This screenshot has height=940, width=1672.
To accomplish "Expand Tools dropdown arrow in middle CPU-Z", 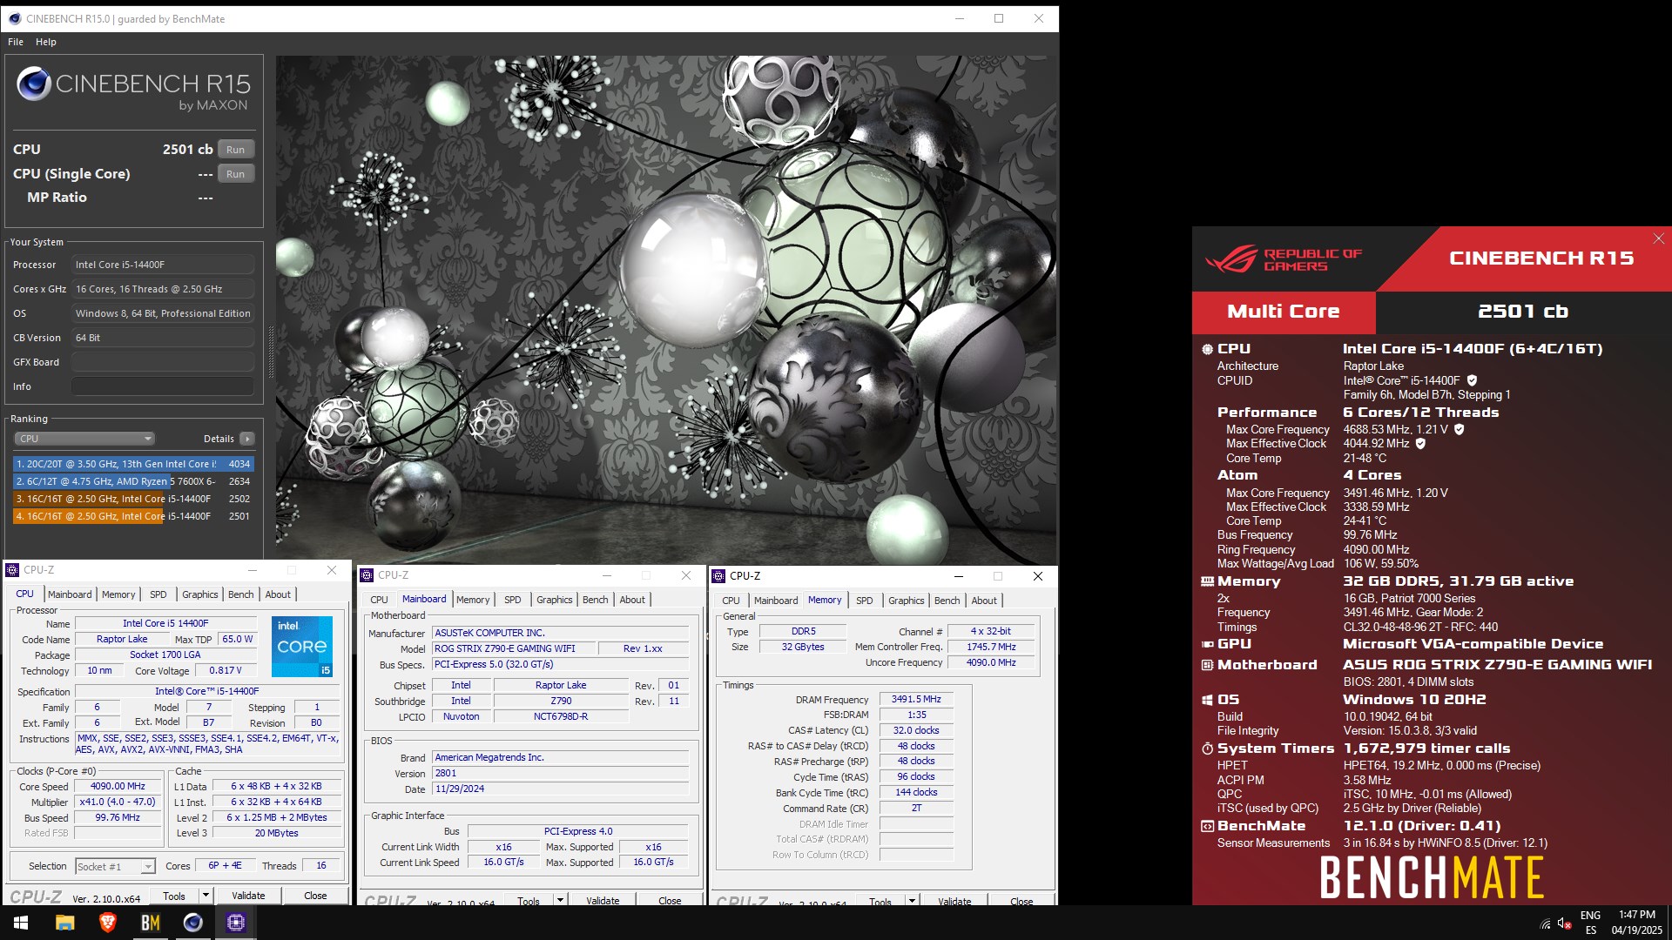I will pyautogui.click(x=560, y=900).
